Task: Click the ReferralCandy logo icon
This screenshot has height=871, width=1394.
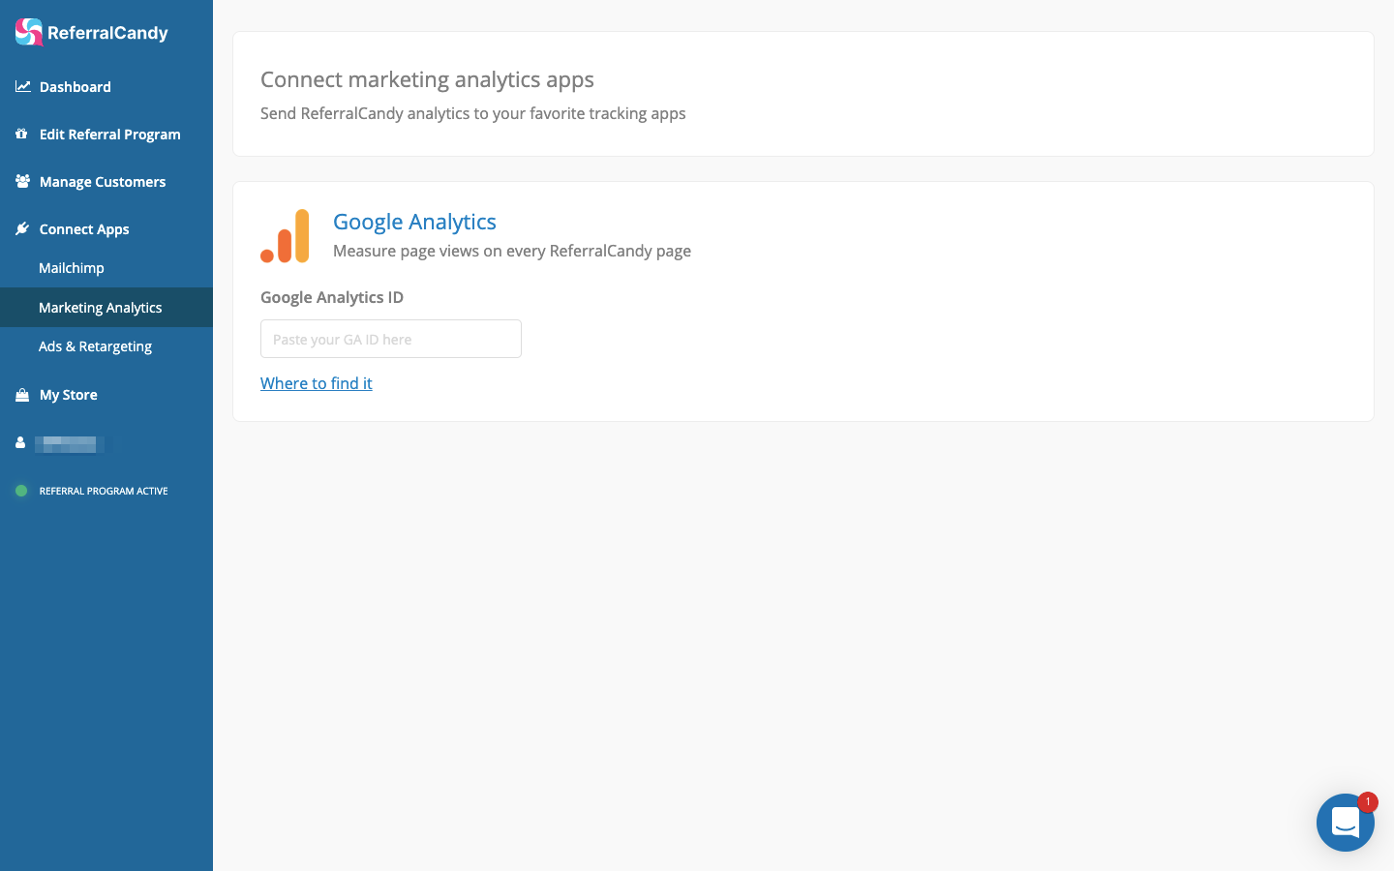Action: click(29, 32)
